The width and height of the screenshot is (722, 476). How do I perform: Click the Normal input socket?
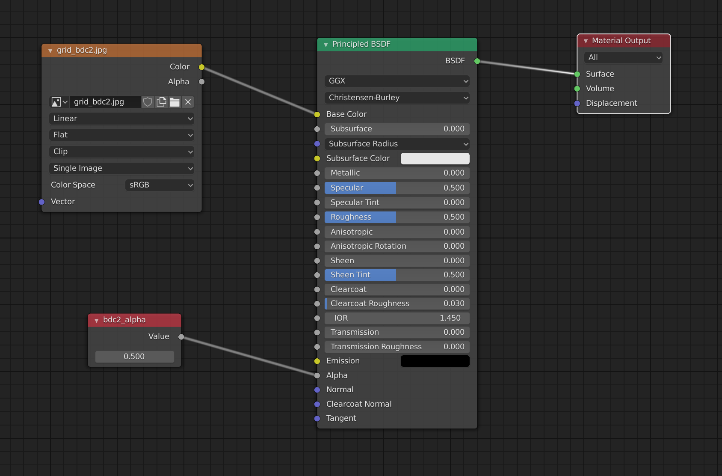pyautogui.click(x=317, y=390)
